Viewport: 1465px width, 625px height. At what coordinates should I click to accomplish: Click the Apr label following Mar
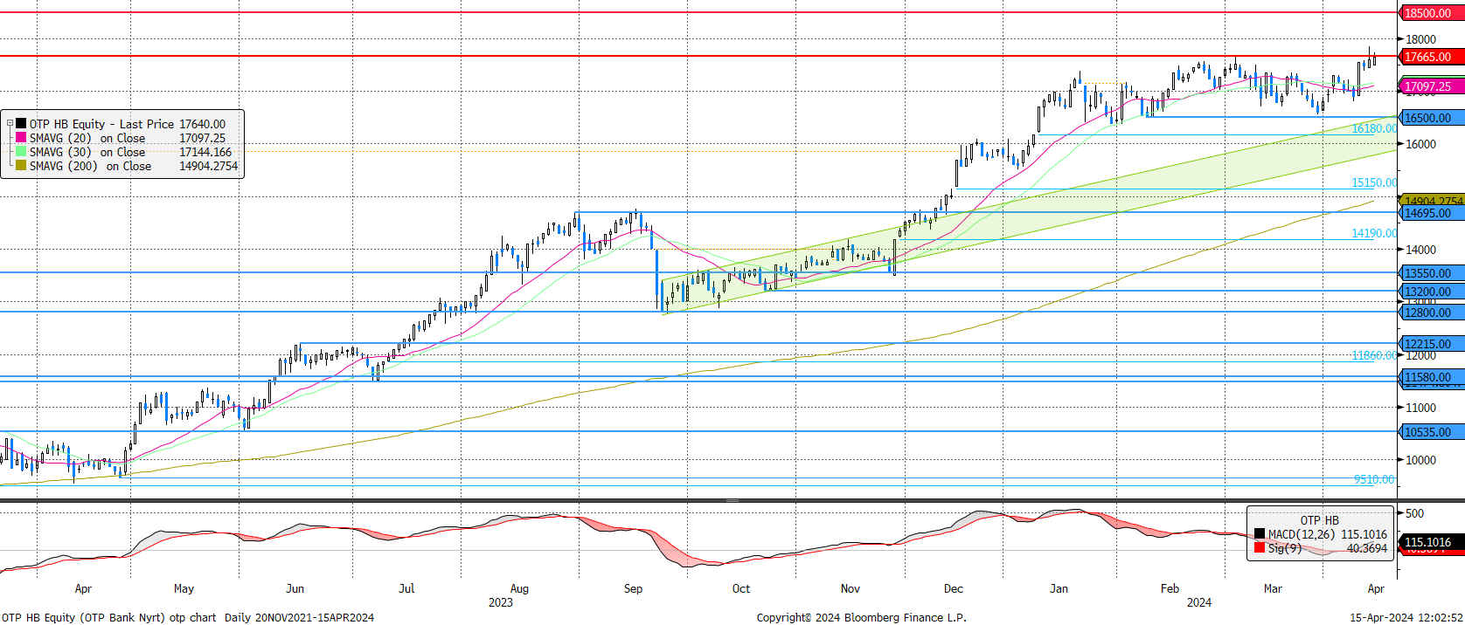pyautogui.click(x=1376, y=588)
